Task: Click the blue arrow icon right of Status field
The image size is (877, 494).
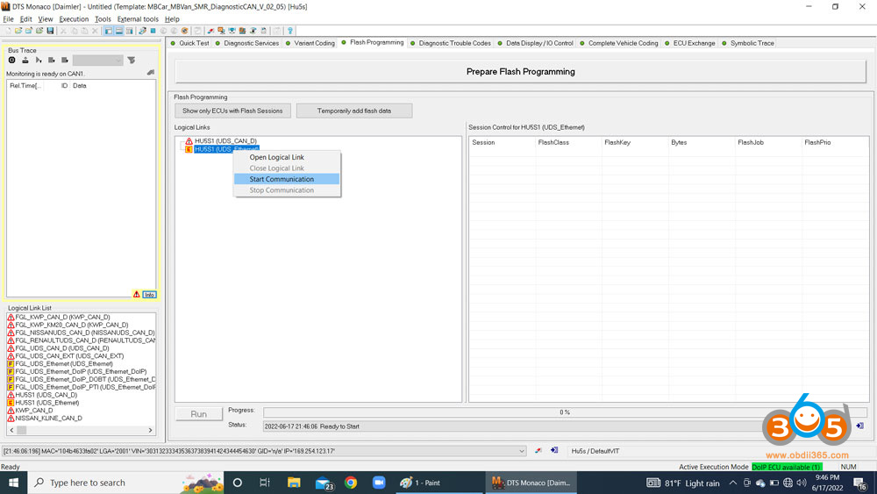Action: pos(859,426)
